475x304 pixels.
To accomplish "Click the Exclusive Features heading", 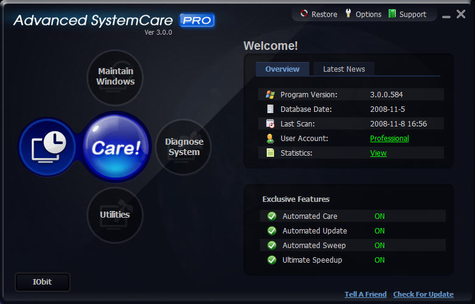I will (x=296, y=199).
